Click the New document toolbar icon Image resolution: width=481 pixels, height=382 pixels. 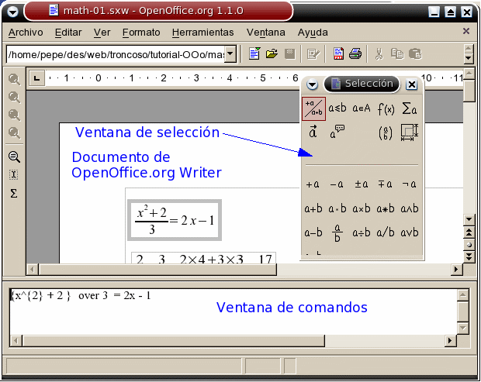[x=254, y=53]
